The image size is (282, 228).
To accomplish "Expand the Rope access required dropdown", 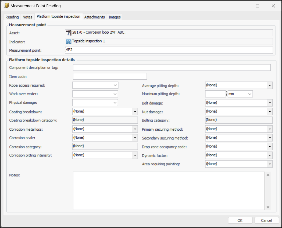I will pyautogui.click(x=115, y=85).
